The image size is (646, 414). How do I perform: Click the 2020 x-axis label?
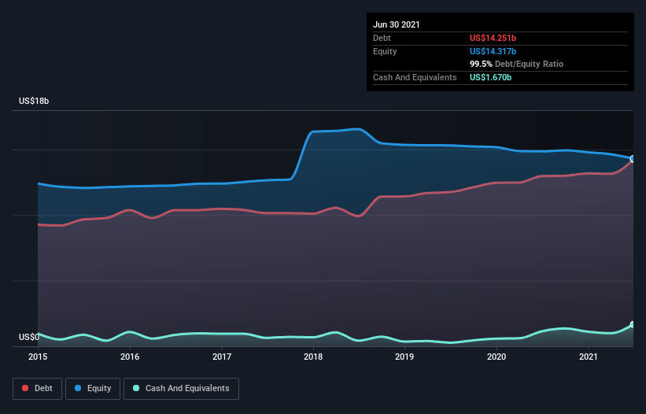coord(496,357)
